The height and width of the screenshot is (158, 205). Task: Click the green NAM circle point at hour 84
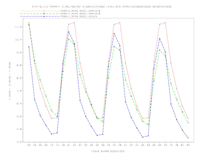pyautogui.click(x=188, y=123)
